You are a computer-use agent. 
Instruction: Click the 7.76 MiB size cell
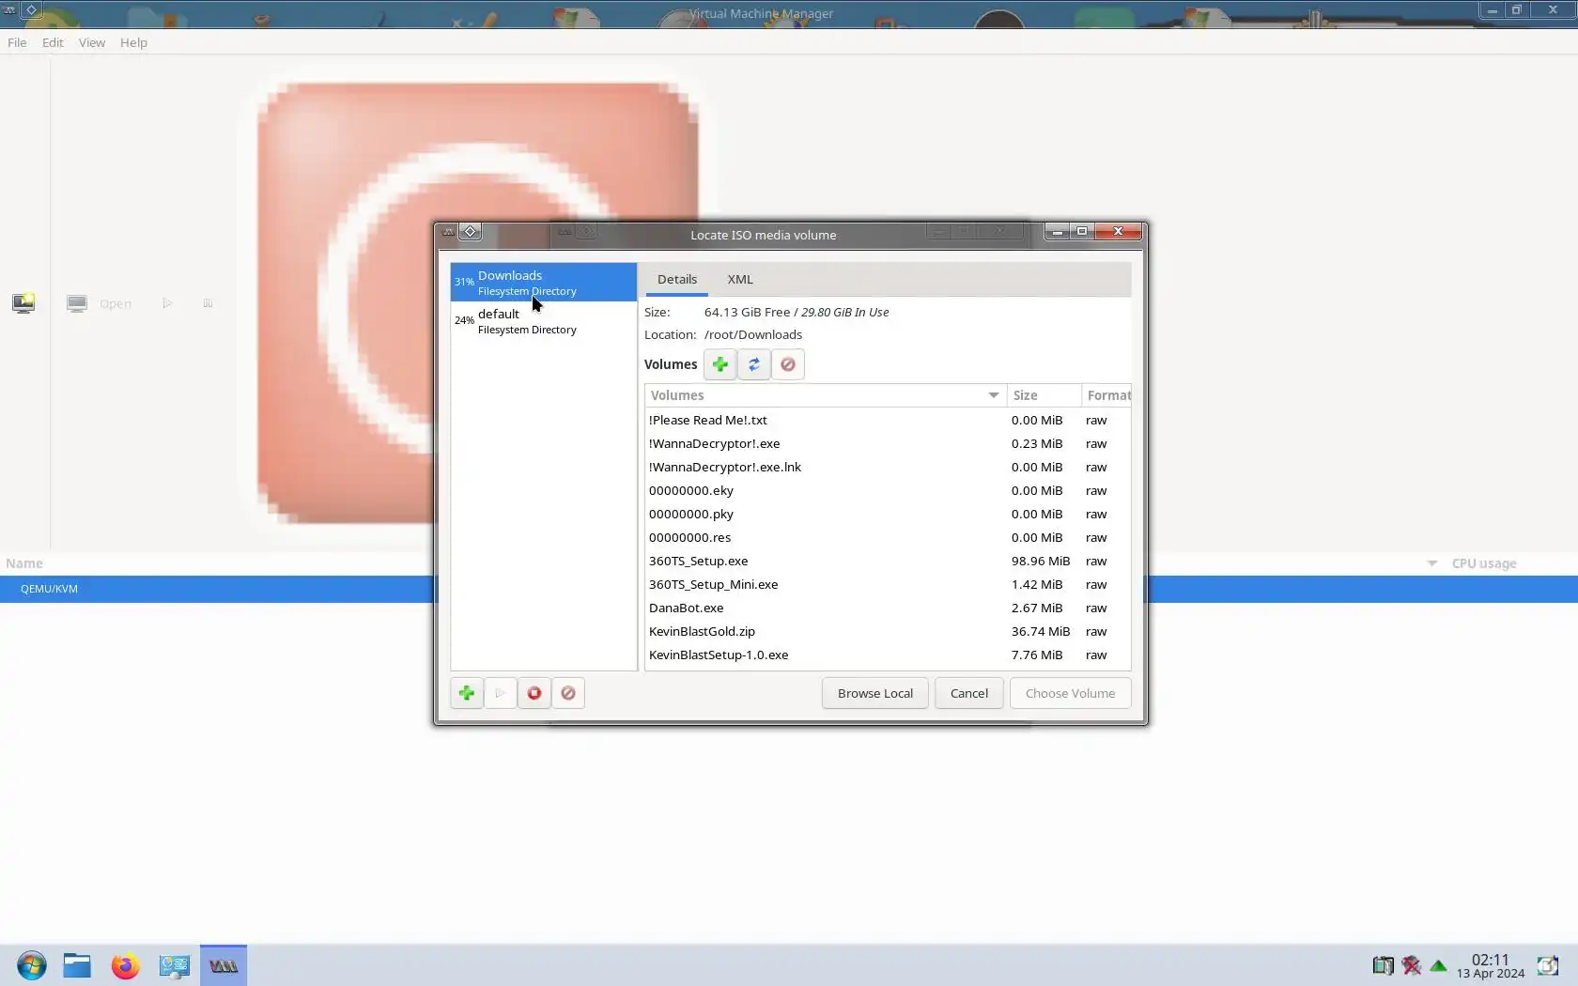(1037, 655)
